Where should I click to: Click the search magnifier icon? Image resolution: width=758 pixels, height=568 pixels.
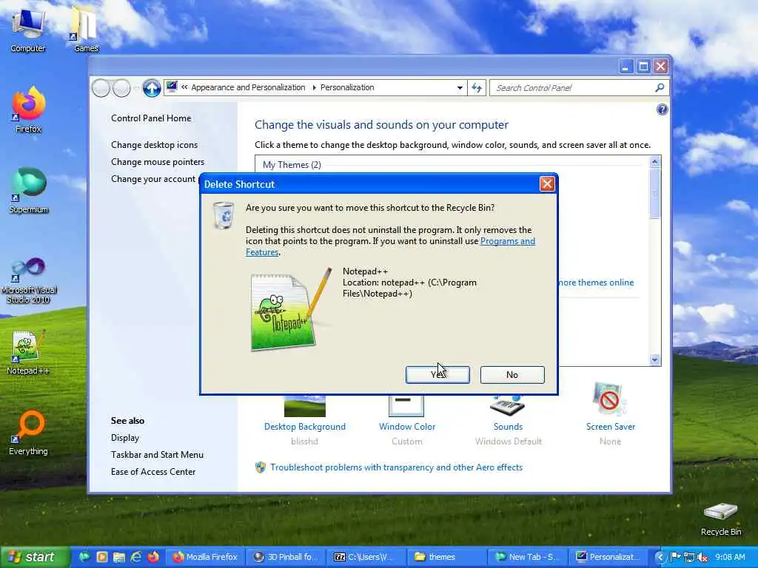click(660, 87)
